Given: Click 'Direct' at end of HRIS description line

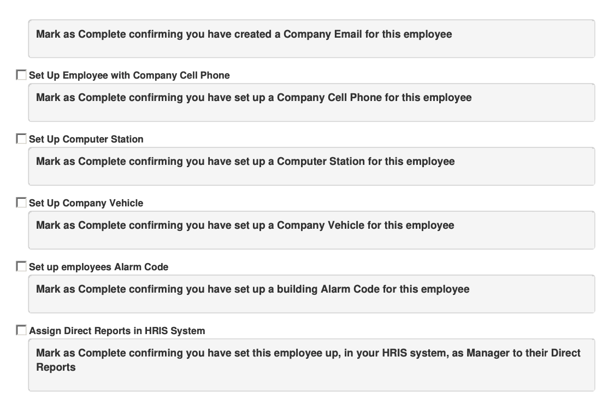Looking at the screenshot, I should (x=566, y=353).
